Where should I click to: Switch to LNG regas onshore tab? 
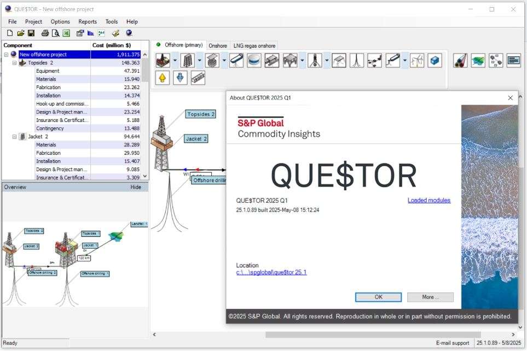[254, 46]
